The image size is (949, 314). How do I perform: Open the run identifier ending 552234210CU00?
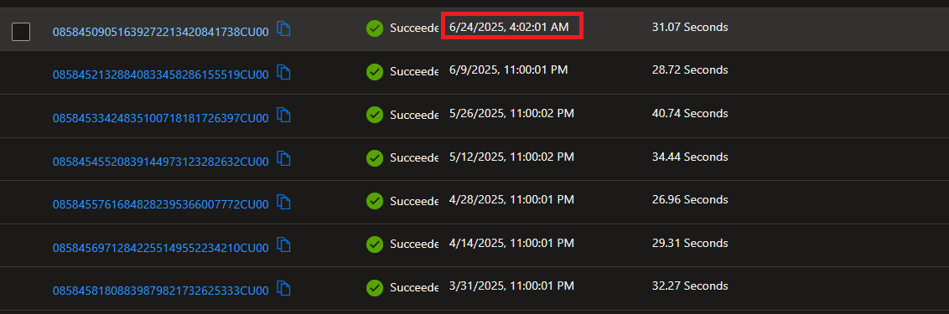[160, 248]
